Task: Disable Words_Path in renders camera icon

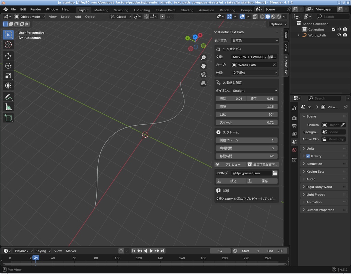Action: click(x=345, y=35)
